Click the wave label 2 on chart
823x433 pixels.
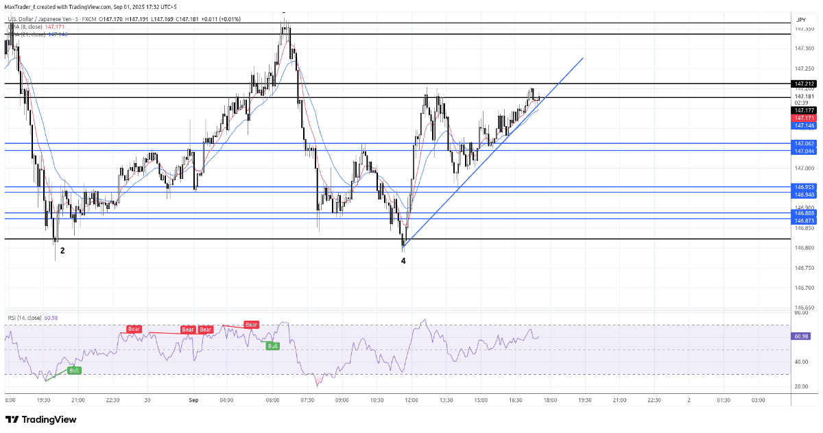[x=62, y=251]
